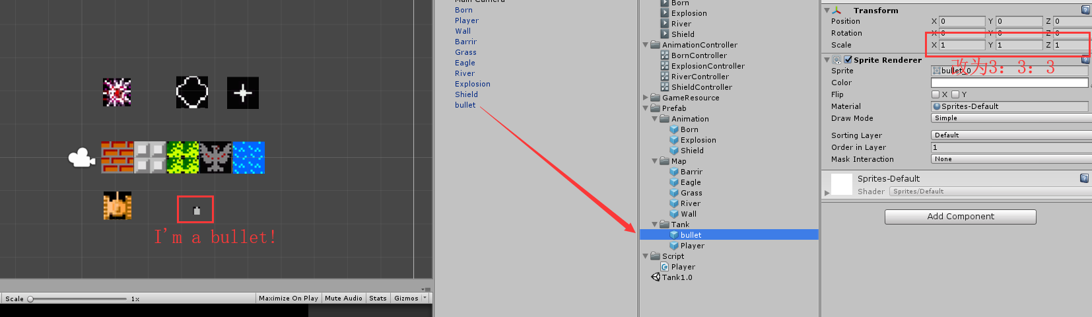Select Shield in the blue hierarchy list
Screen dimensions: 1092x317
click(466, 94)
